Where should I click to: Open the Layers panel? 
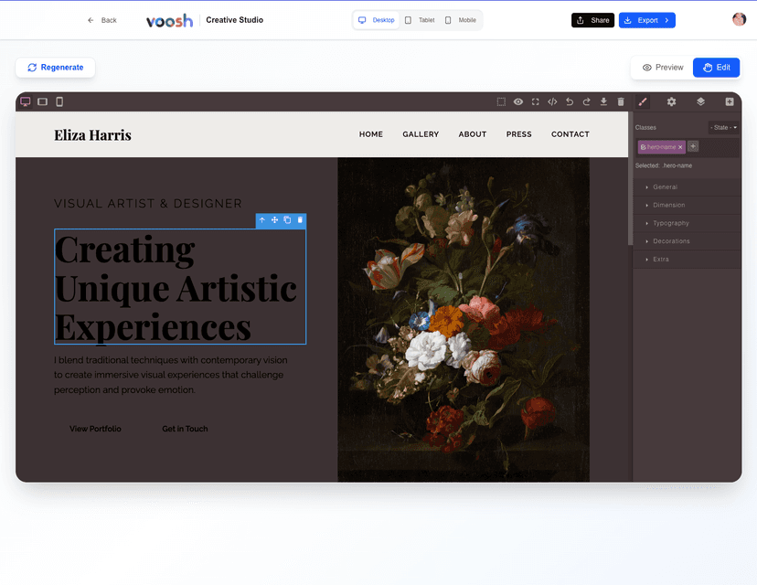pyautogui.click(x=700, y=101)
